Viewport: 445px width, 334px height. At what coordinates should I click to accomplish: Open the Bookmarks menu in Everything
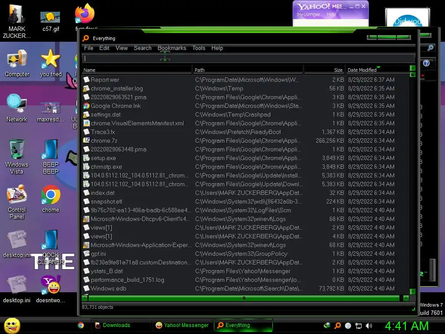[x=172, y=48]
